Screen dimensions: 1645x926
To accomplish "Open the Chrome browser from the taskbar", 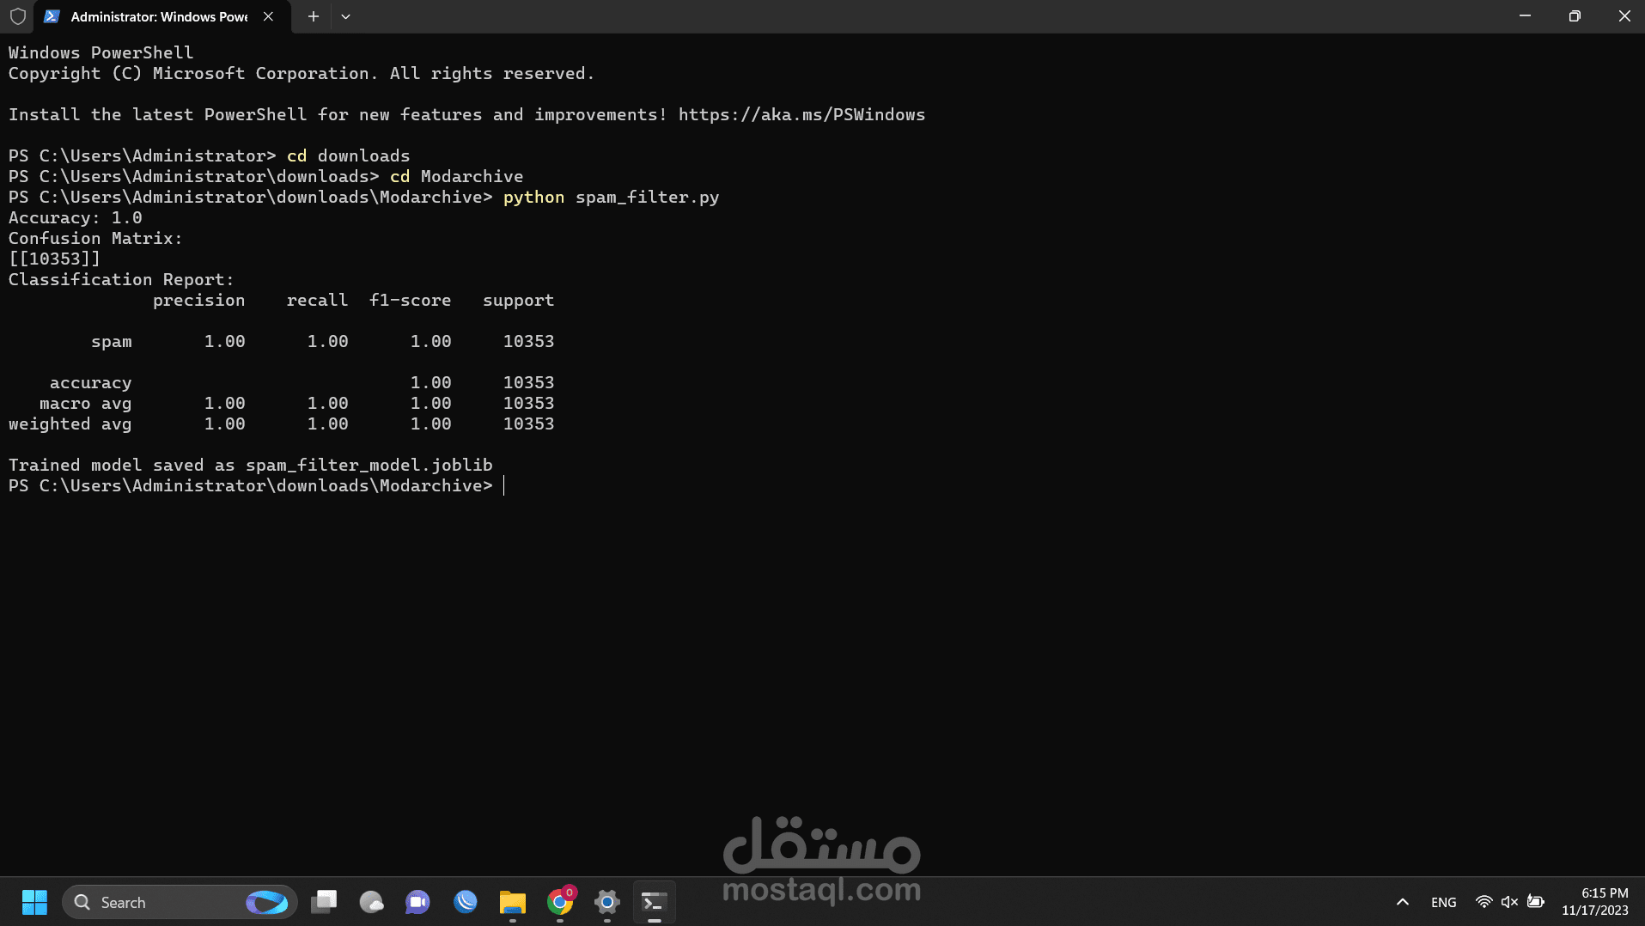I will (x=559, y=902).
